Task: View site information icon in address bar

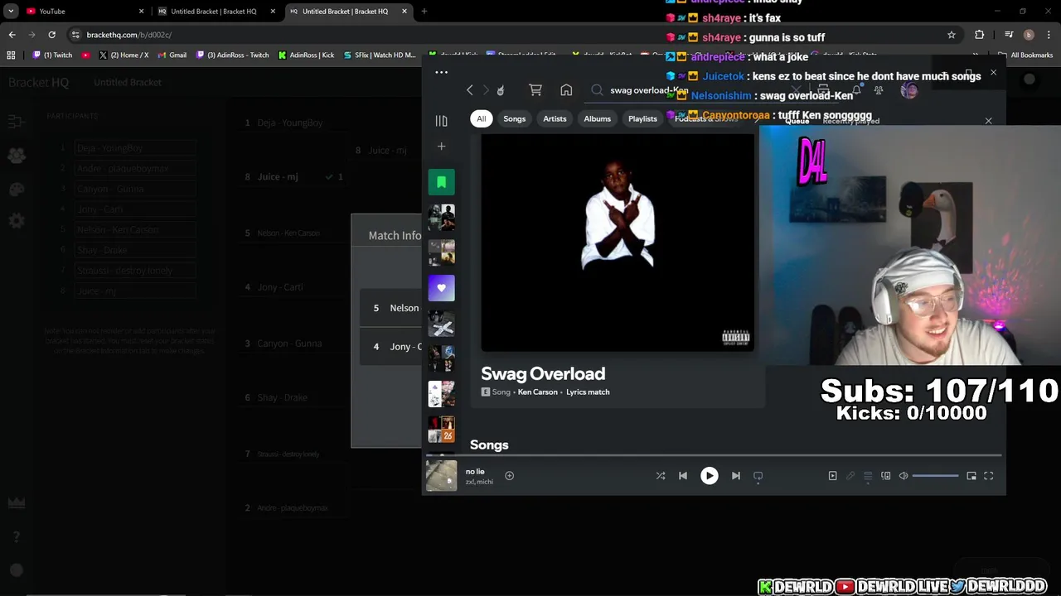Action: click(x=75, y=35)
